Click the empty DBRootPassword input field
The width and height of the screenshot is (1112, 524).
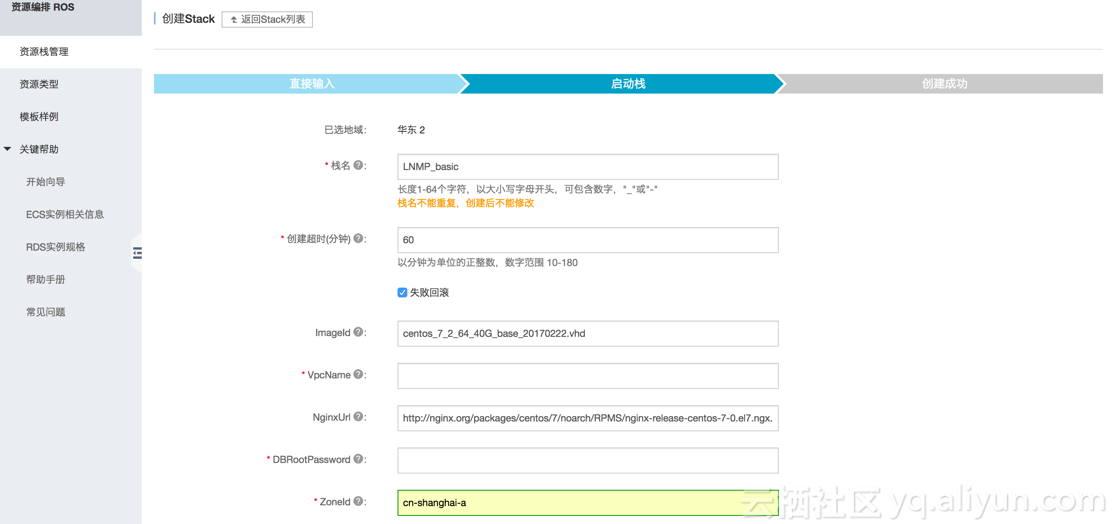[x=588, y=460]
